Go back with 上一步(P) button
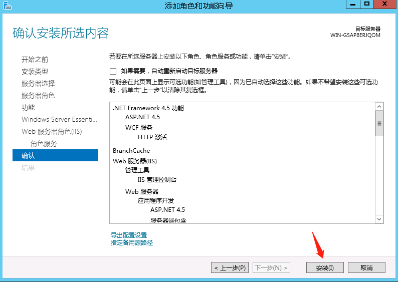 click(x=230, y=267)
